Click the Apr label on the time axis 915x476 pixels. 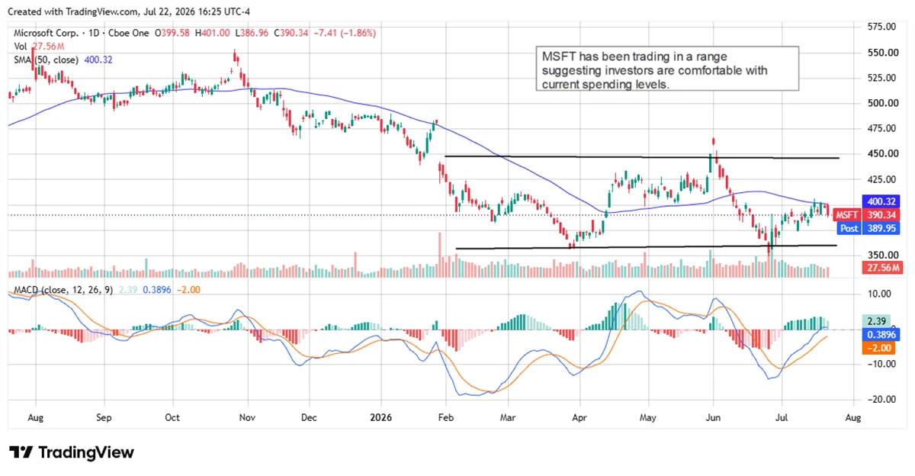pyautogui.click(x=579, y=418)
